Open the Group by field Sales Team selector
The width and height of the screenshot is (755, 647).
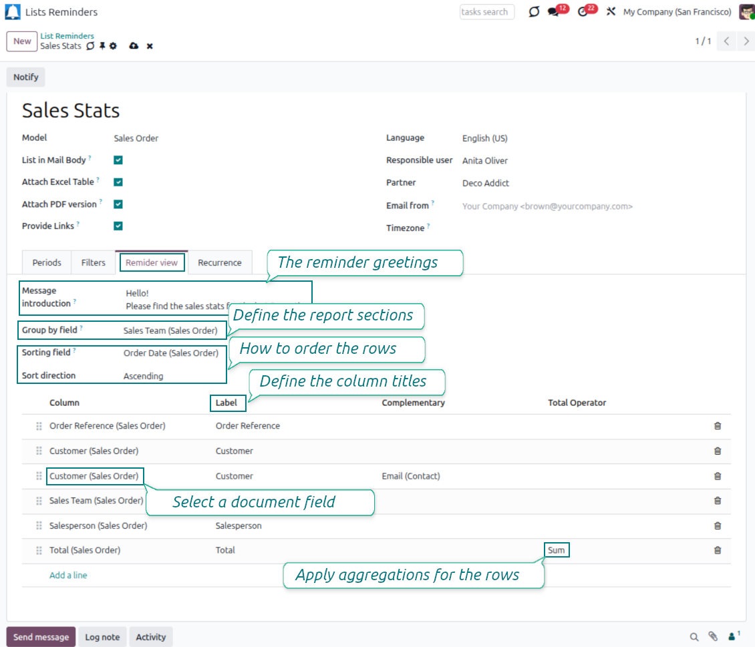pos(170,331)
